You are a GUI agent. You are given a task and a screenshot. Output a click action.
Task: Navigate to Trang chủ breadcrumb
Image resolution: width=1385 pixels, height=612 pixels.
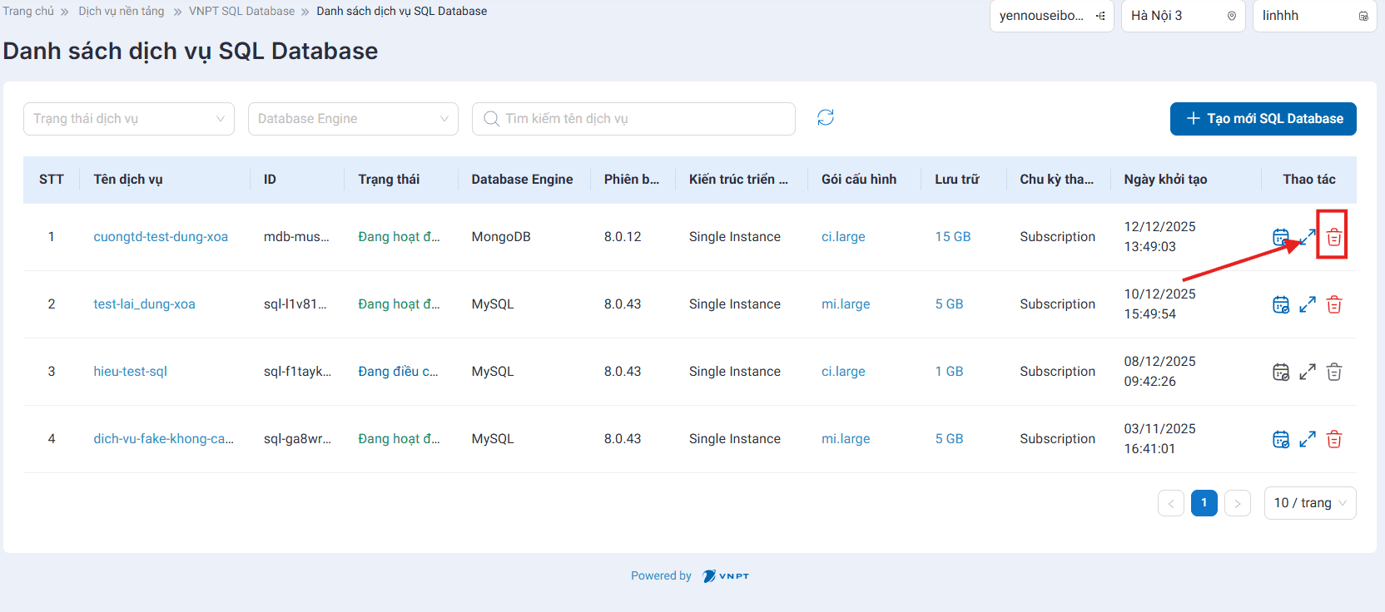(28, 12)
